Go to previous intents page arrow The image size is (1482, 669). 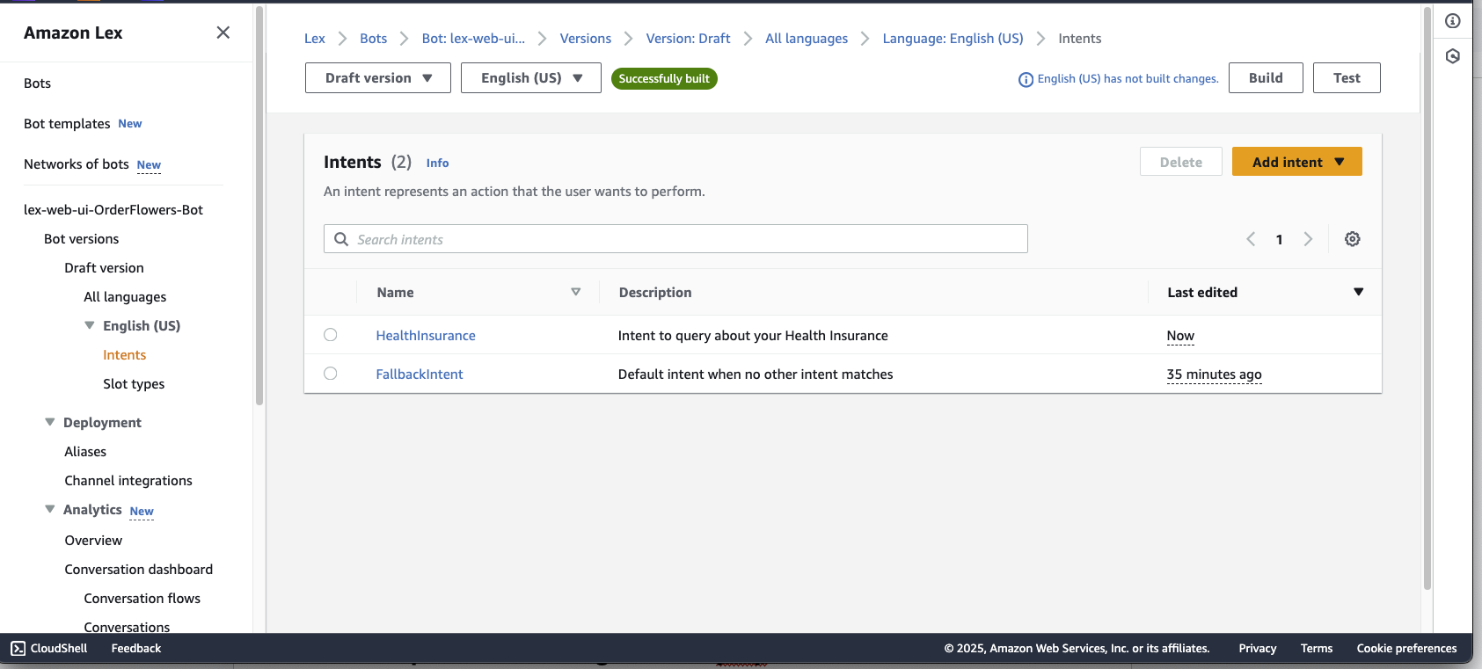[1251, 239]
